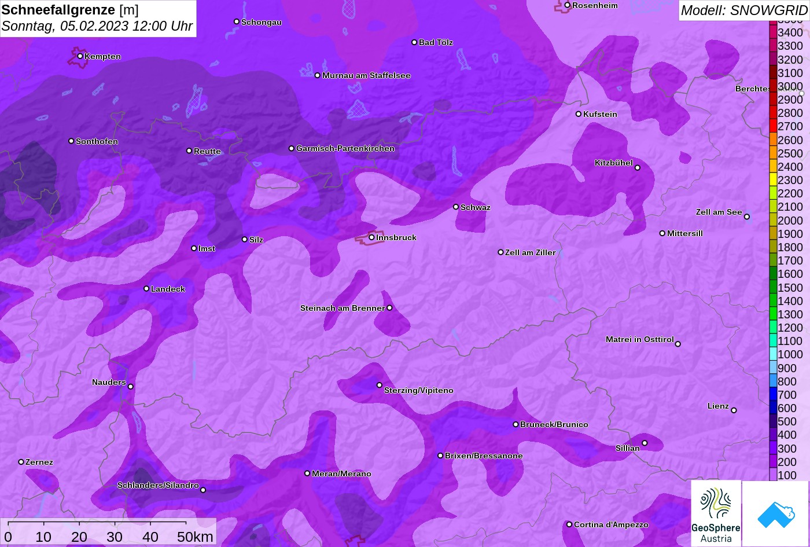This screenshot has width=810, height=547.
Task: Click the Bruneck/Brunico label
Action: (554, 424)
